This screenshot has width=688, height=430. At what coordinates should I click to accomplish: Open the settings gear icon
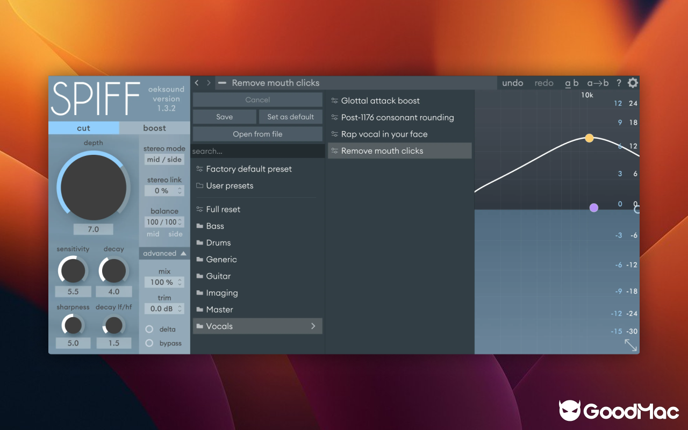tap(633, 83)
